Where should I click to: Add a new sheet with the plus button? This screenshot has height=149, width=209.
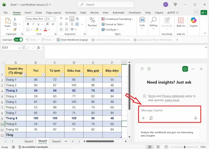tap(72, 141)
